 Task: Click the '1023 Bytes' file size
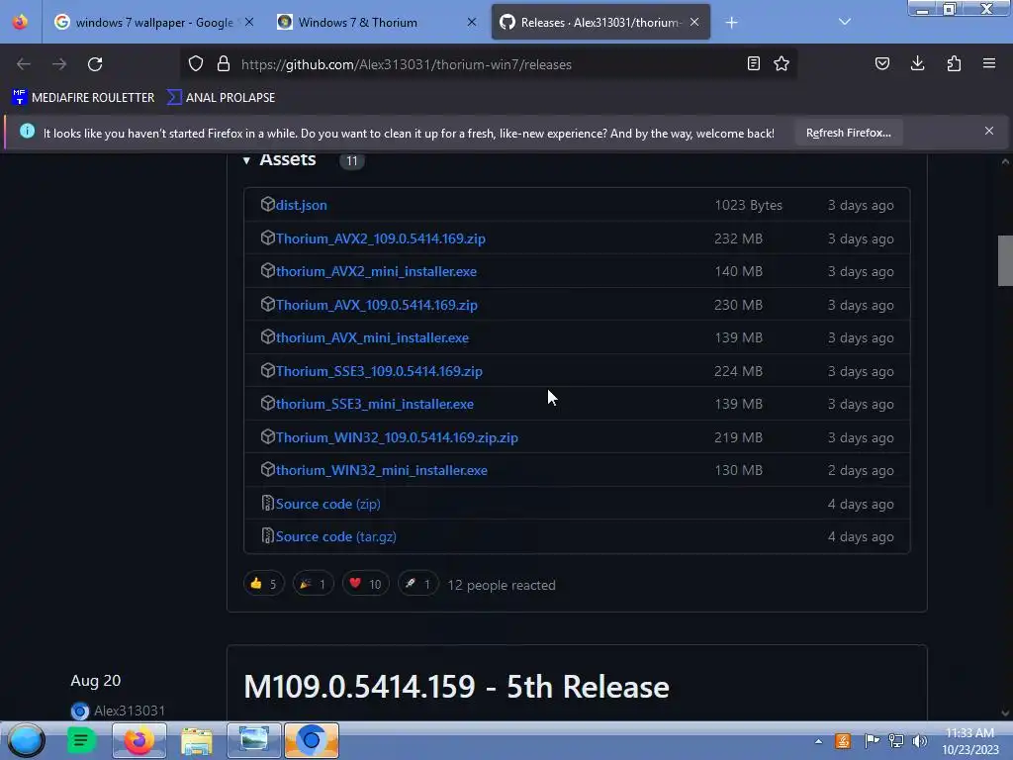coord(748,205)
